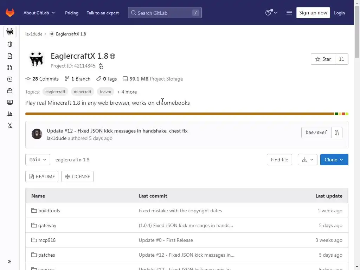Open the Pricing page

(x=72, y=13)
